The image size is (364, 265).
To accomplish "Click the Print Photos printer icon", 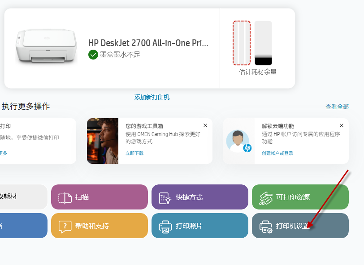I will coord(165,227).
